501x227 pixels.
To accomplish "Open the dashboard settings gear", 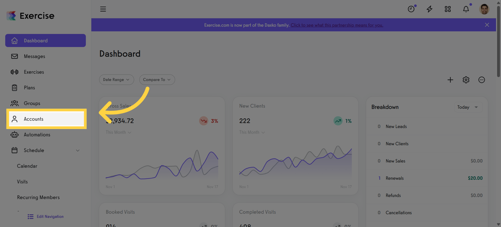I will pyautogui.click(x=466, y=79).
